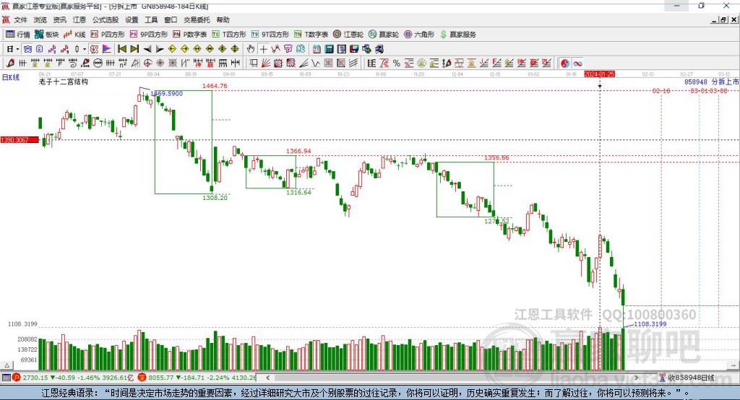This screenshot has width=740, height=400.
Task: Click the save floppy-disk icon
Action: (x=354, y=49)
